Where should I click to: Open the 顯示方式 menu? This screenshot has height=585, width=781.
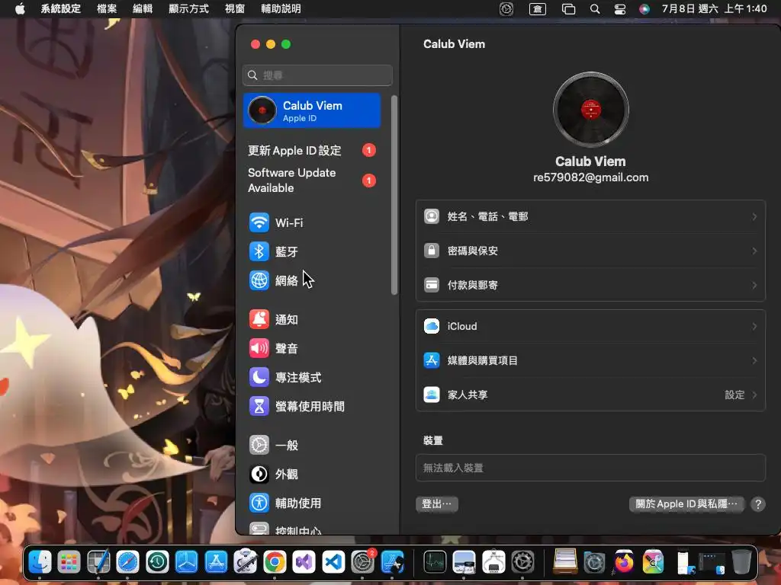point(189,8)
